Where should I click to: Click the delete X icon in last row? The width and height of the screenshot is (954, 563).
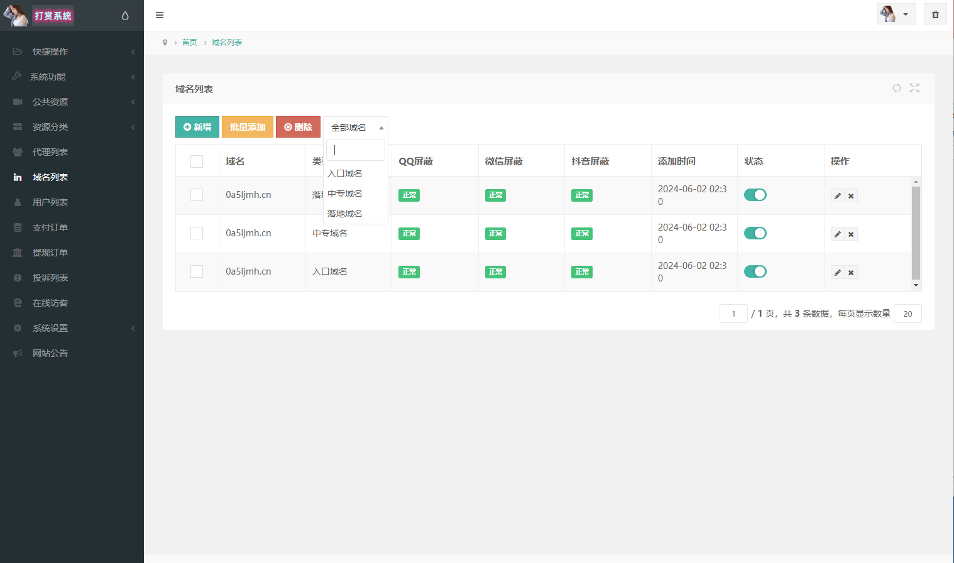pos(851,273)
